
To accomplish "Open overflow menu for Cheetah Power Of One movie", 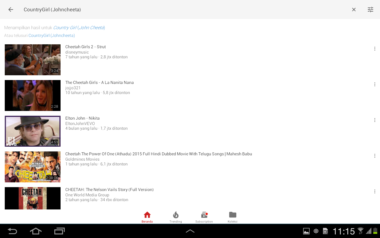I will pyautogui.click(x=375, y=156).
